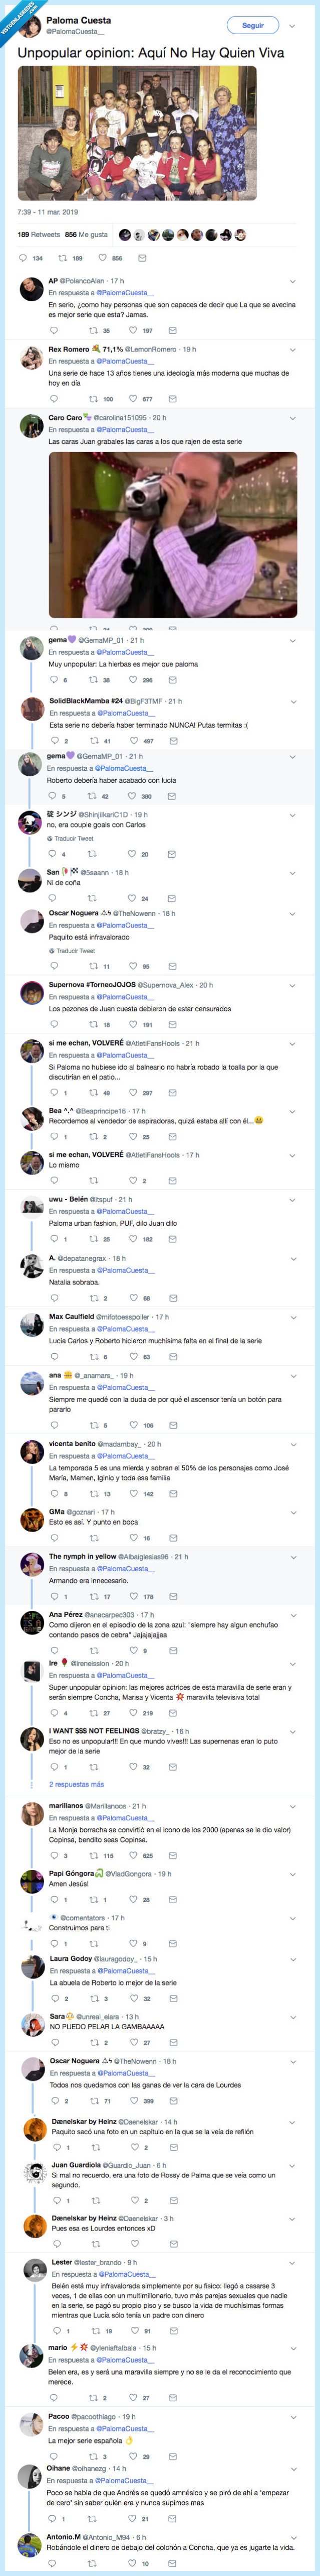Viewport: 320px width, 2576px height.
Task: Open the cast group photo in main tweet
Action: coord(137,133)
